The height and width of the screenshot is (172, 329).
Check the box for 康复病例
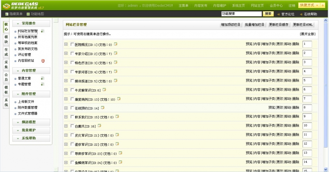click(72, 99)
